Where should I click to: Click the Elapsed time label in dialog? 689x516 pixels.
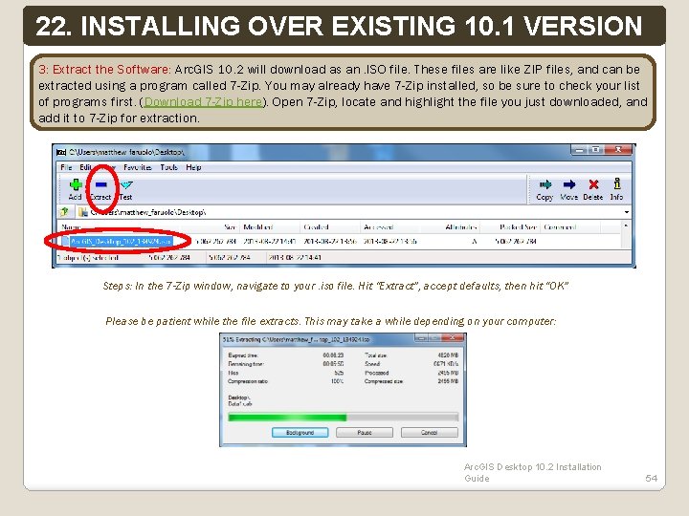(x=243, y=355)
